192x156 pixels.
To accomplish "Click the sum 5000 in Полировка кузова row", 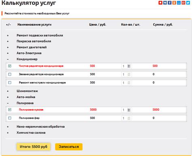I will coord(156,110).
